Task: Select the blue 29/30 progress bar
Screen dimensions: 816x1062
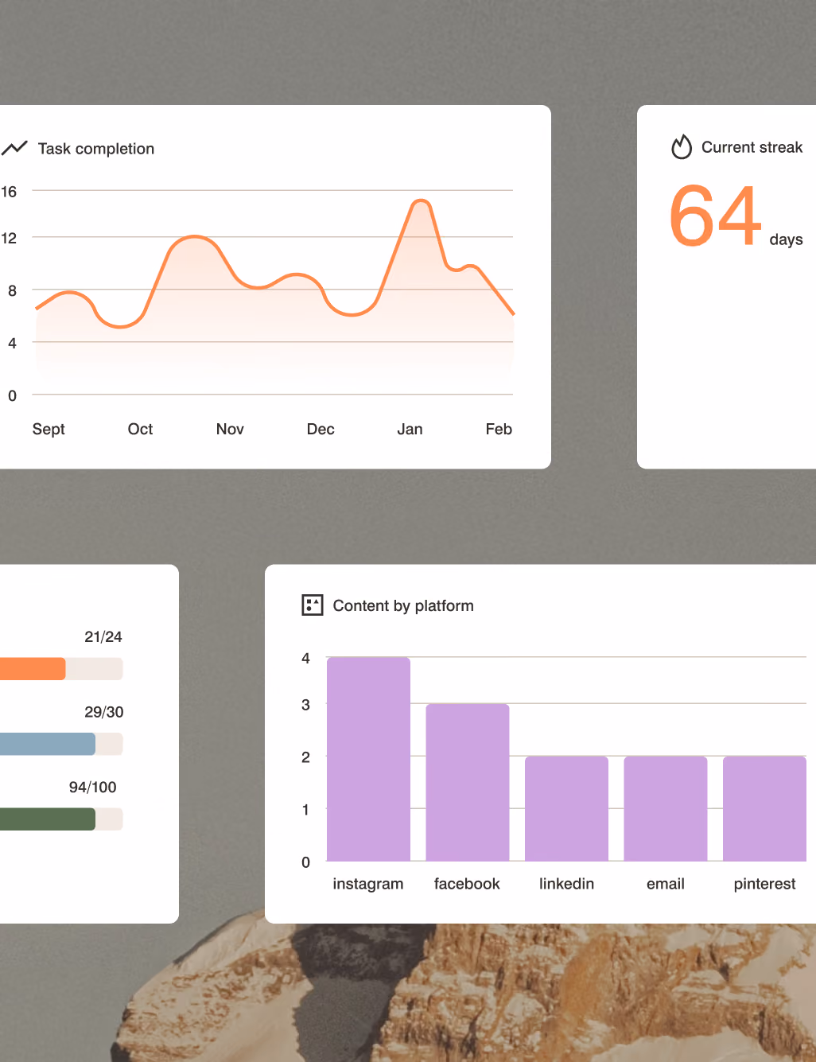Action: click(61, 744)
